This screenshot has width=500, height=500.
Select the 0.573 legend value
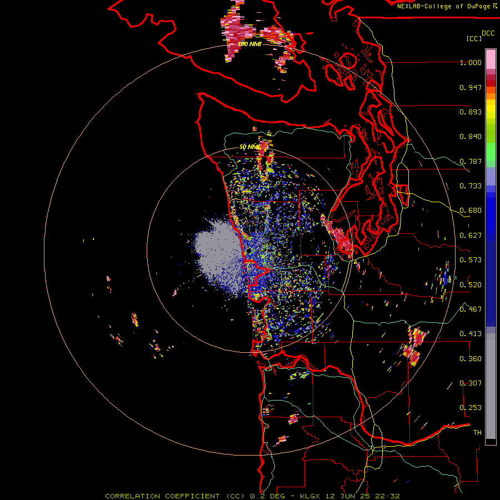[x=471, y=260]
